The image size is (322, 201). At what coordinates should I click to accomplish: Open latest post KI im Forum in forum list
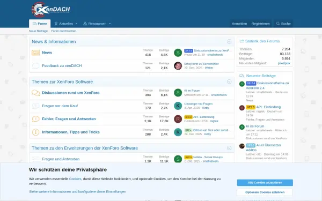point(192,91)
